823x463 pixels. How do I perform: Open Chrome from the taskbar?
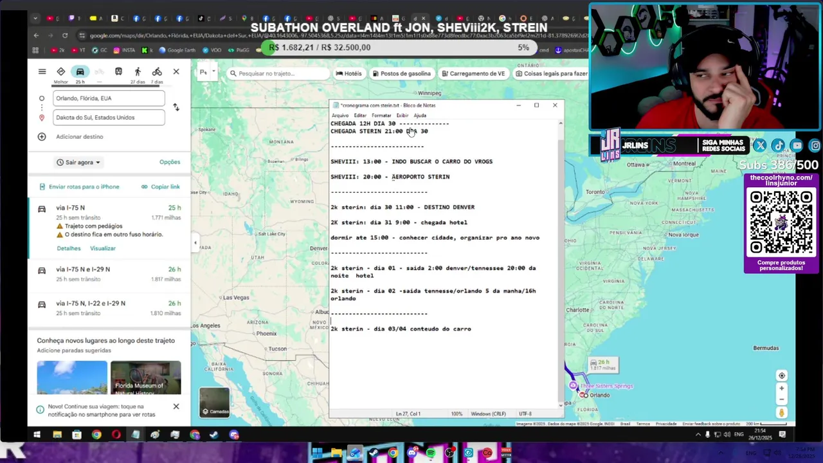pyautogui.click(x=96, y=435)
